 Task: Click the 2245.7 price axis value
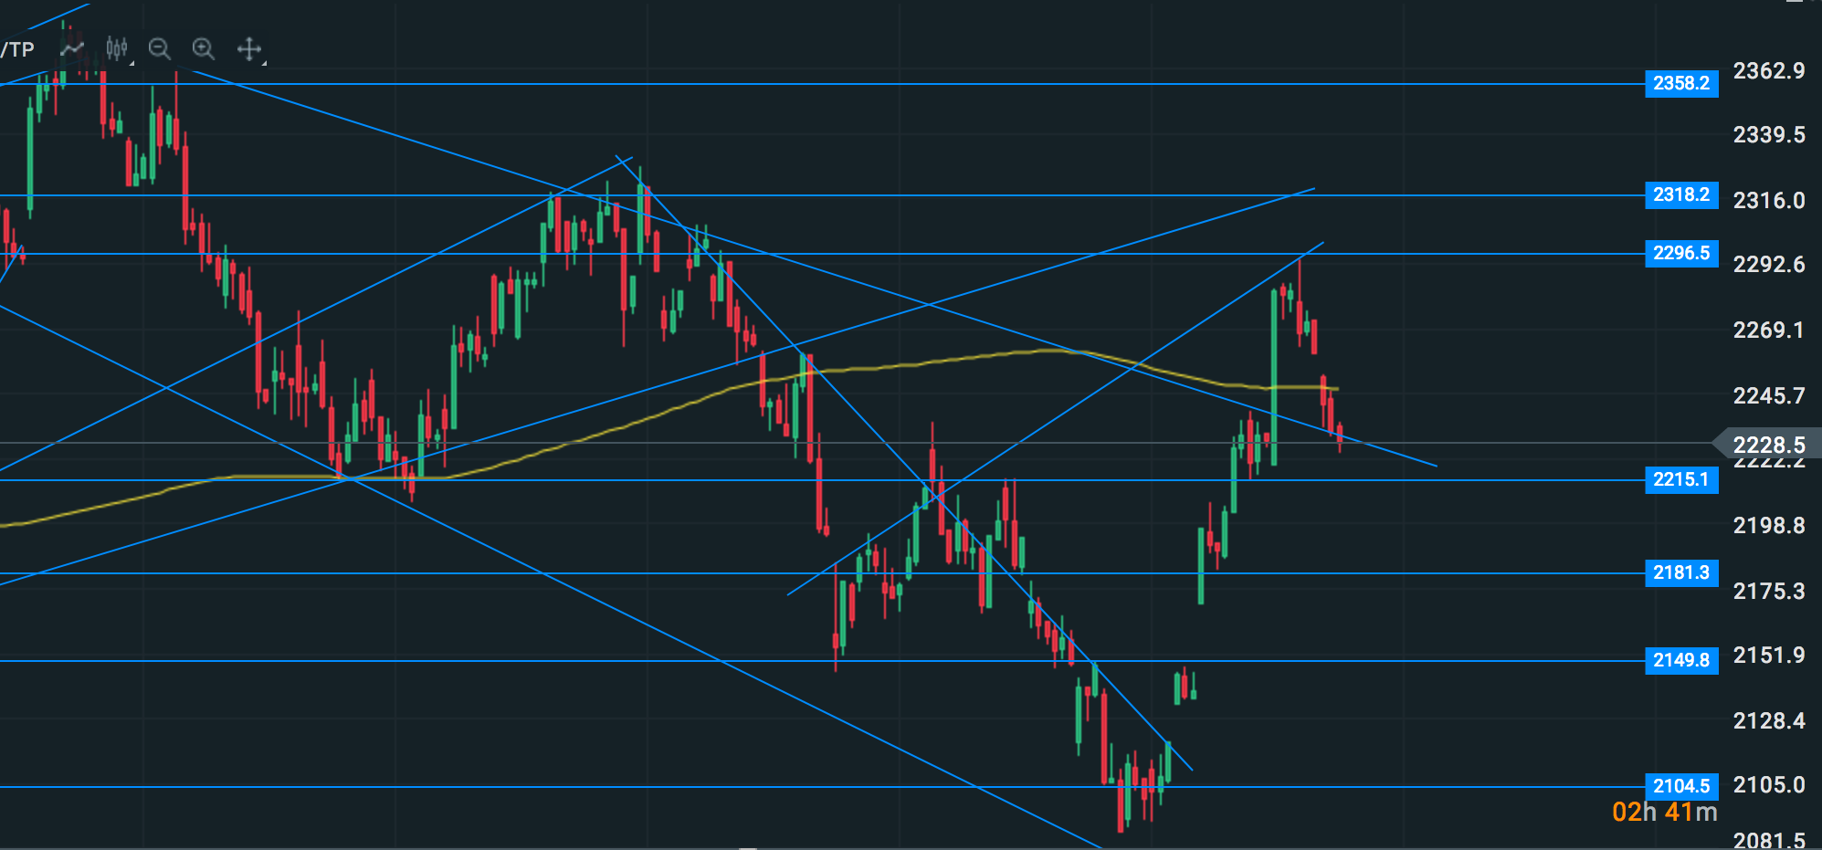tap(1769, 395)
